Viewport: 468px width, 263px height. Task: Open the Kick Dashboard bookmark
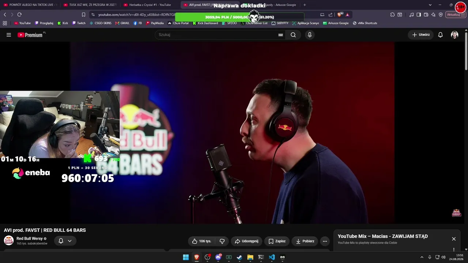(205, 23)
